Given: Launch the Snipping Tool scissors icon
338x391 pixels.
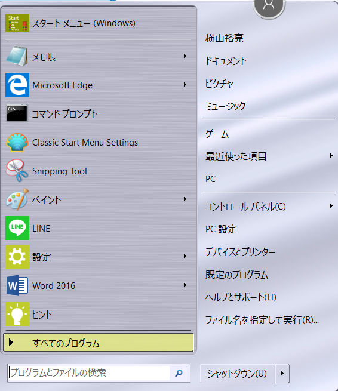Looking at the screenshot, I should pyautogui.click(x=17, y=171).
